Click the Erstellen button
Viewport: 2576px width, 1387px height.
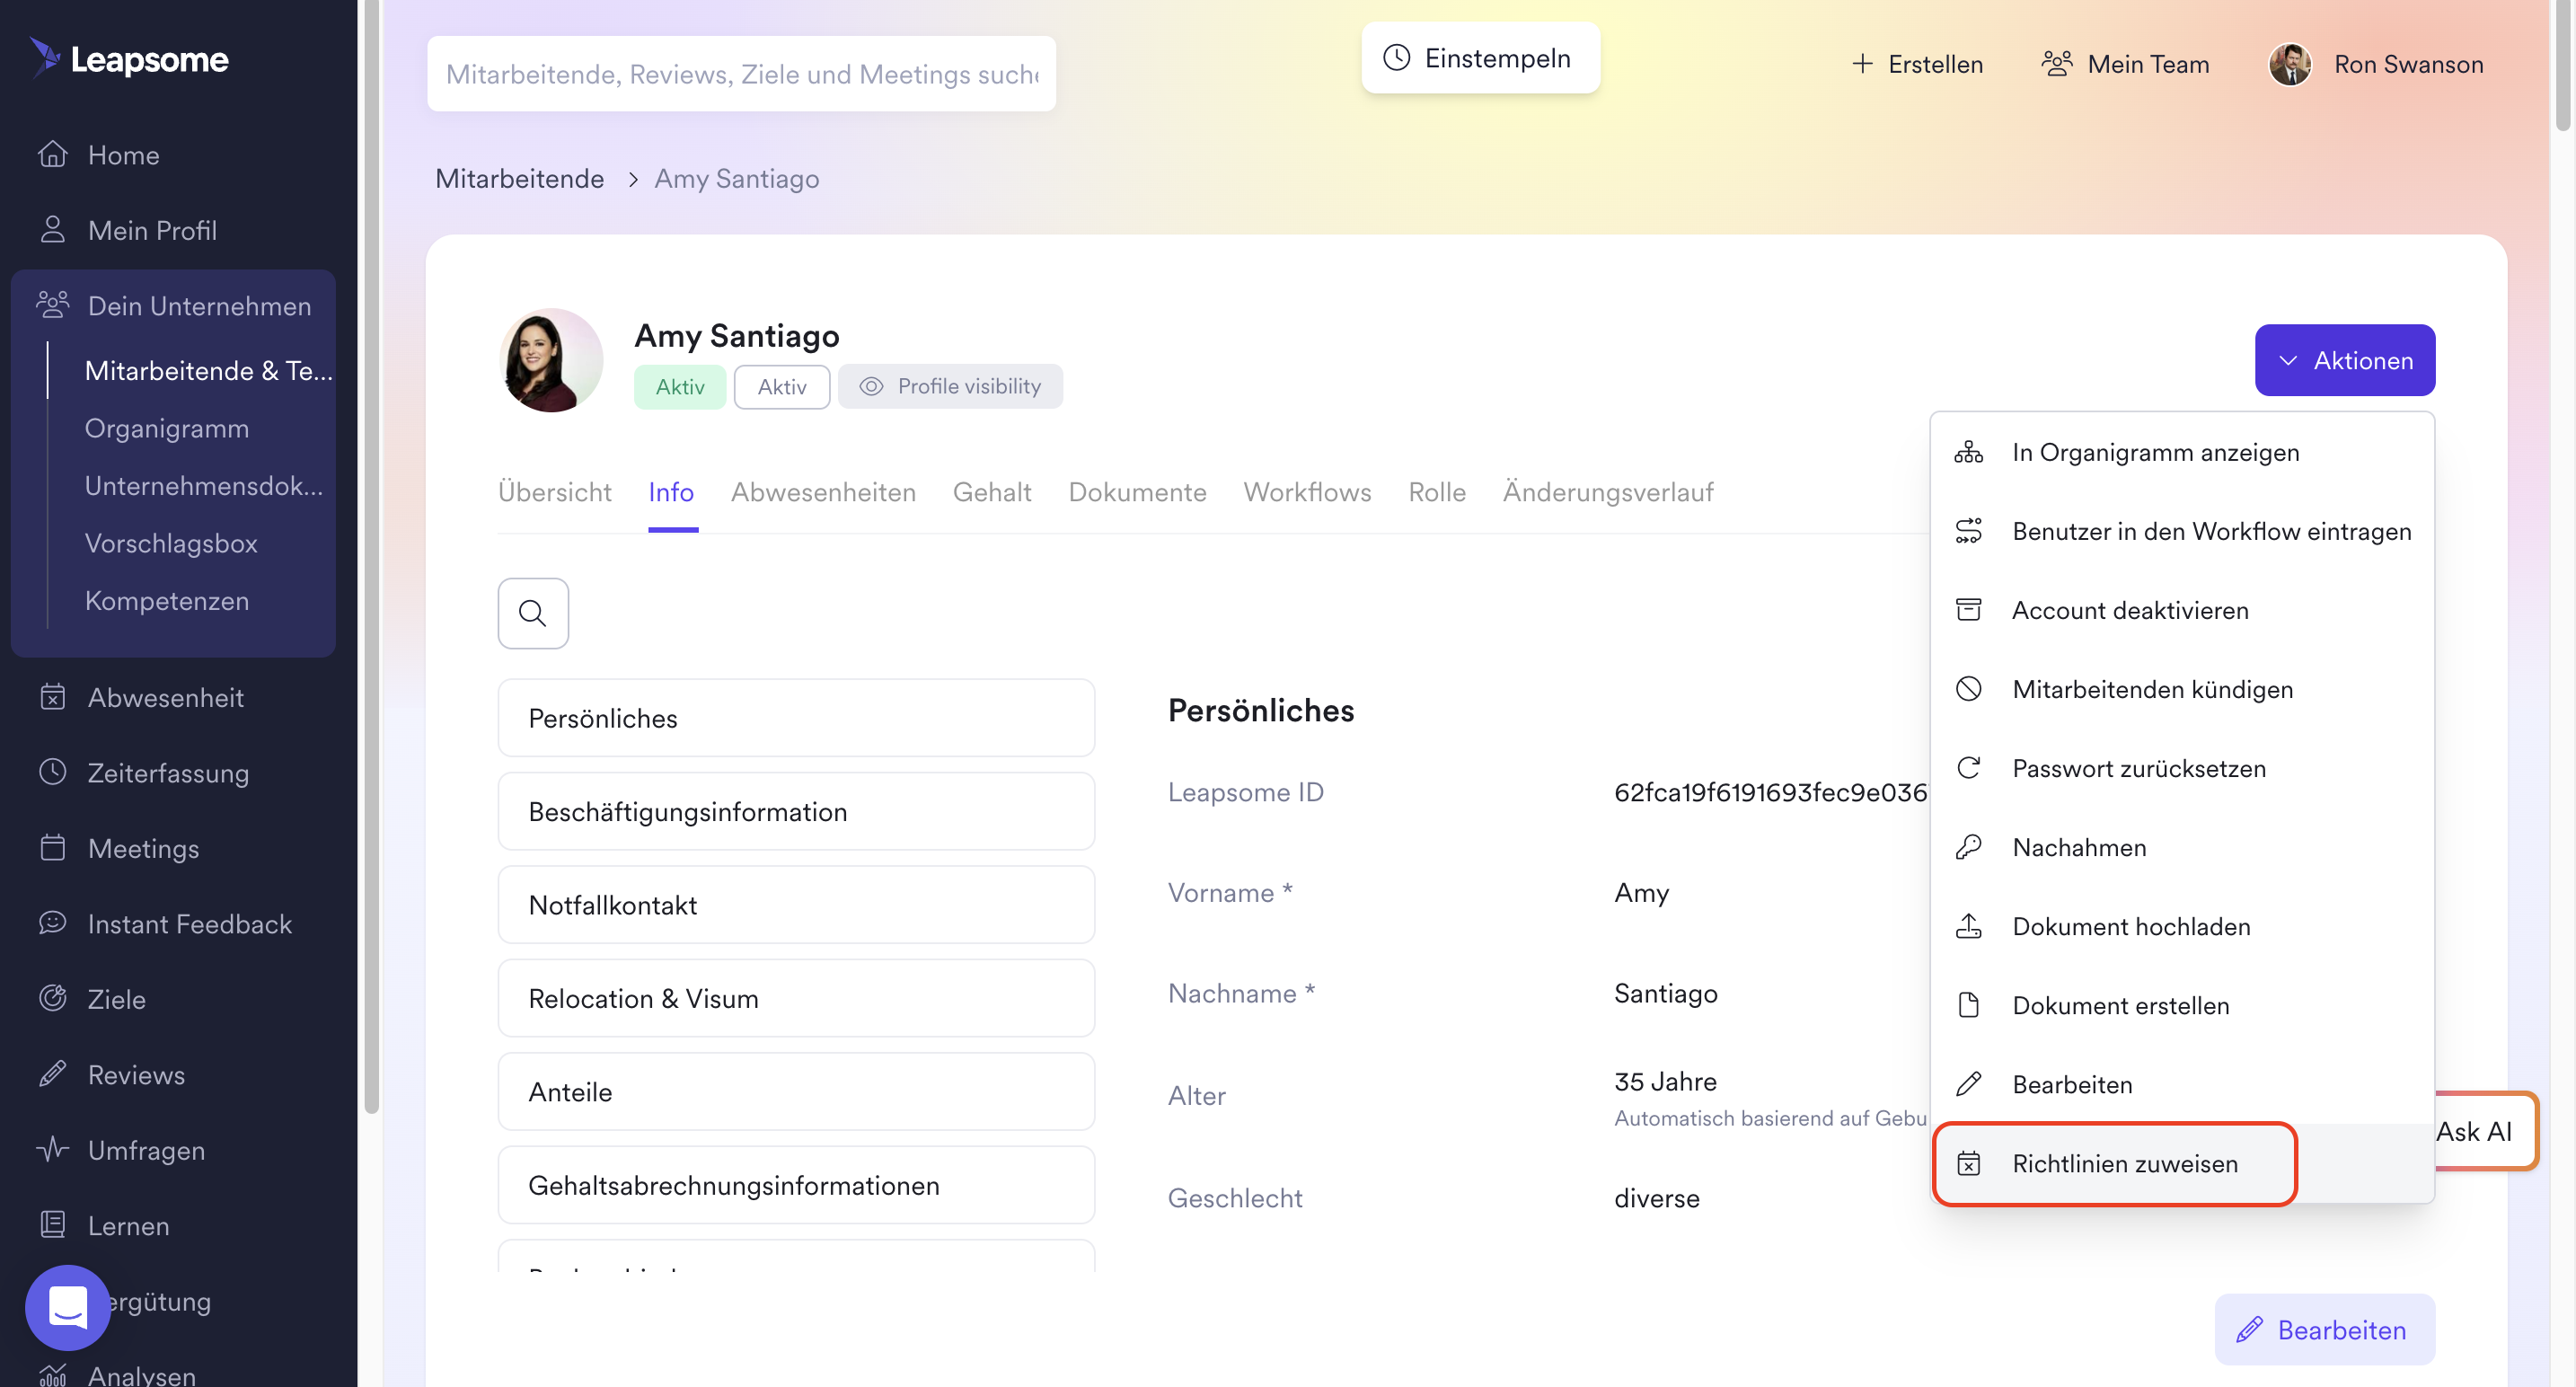(1917, 64)
